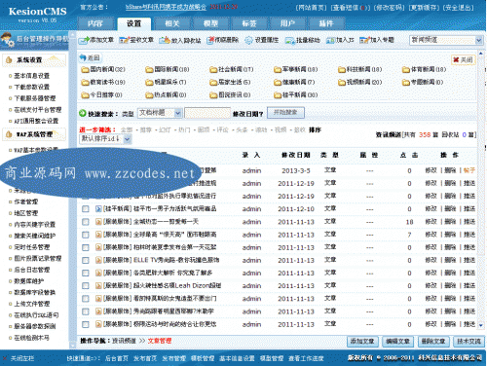Open the 默认排序id sort dropdown
487x366 pixels.
click(128, 139)
